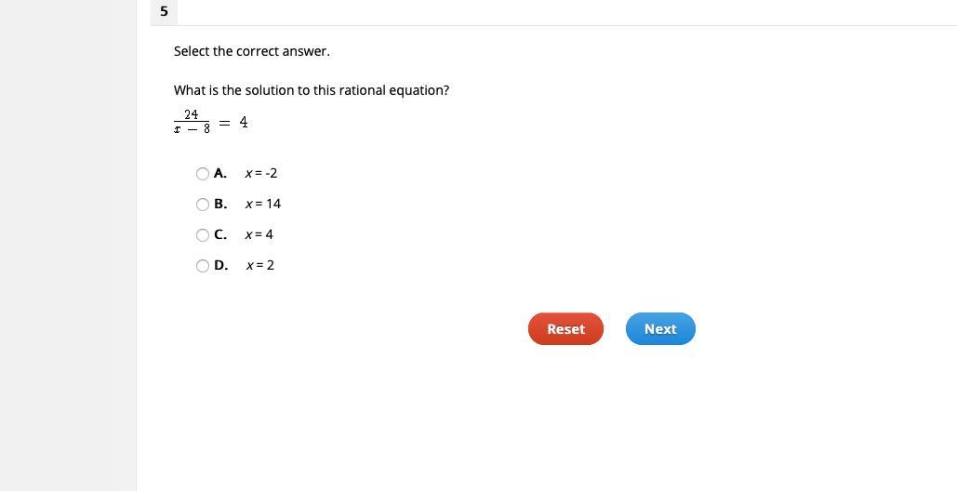Click the question number 5 badge
This screenshot has width=957, height=491.
point(164,11)
